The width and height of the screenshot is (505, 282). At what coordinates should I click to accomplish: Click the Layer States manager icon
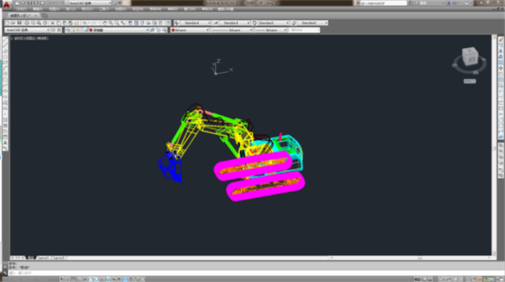point(165,30)
